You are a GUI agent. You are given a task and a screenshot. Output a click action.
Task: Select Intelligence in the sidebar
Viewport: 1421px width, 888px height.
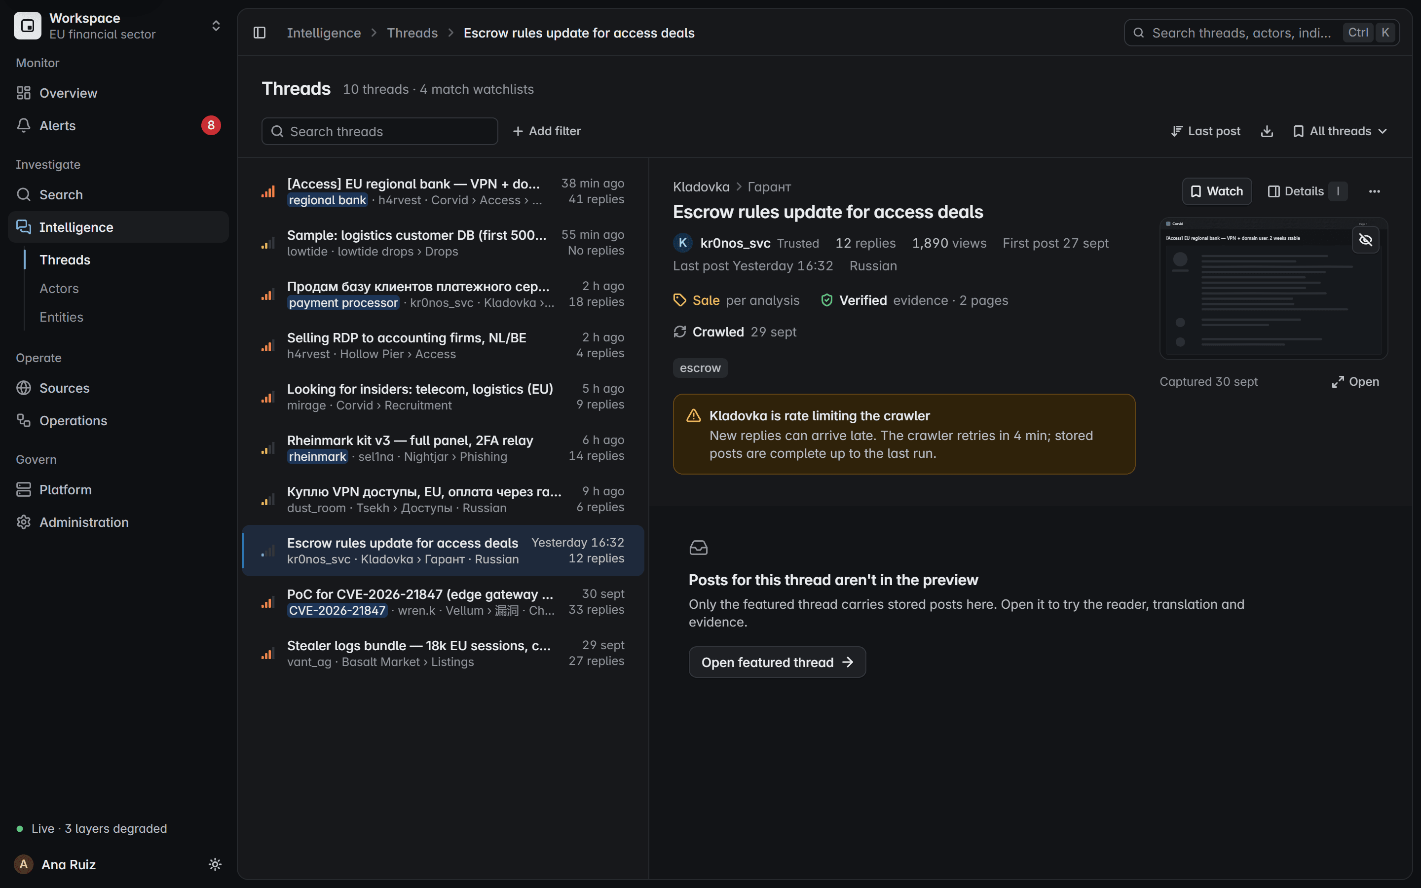[x=118, y=227]
